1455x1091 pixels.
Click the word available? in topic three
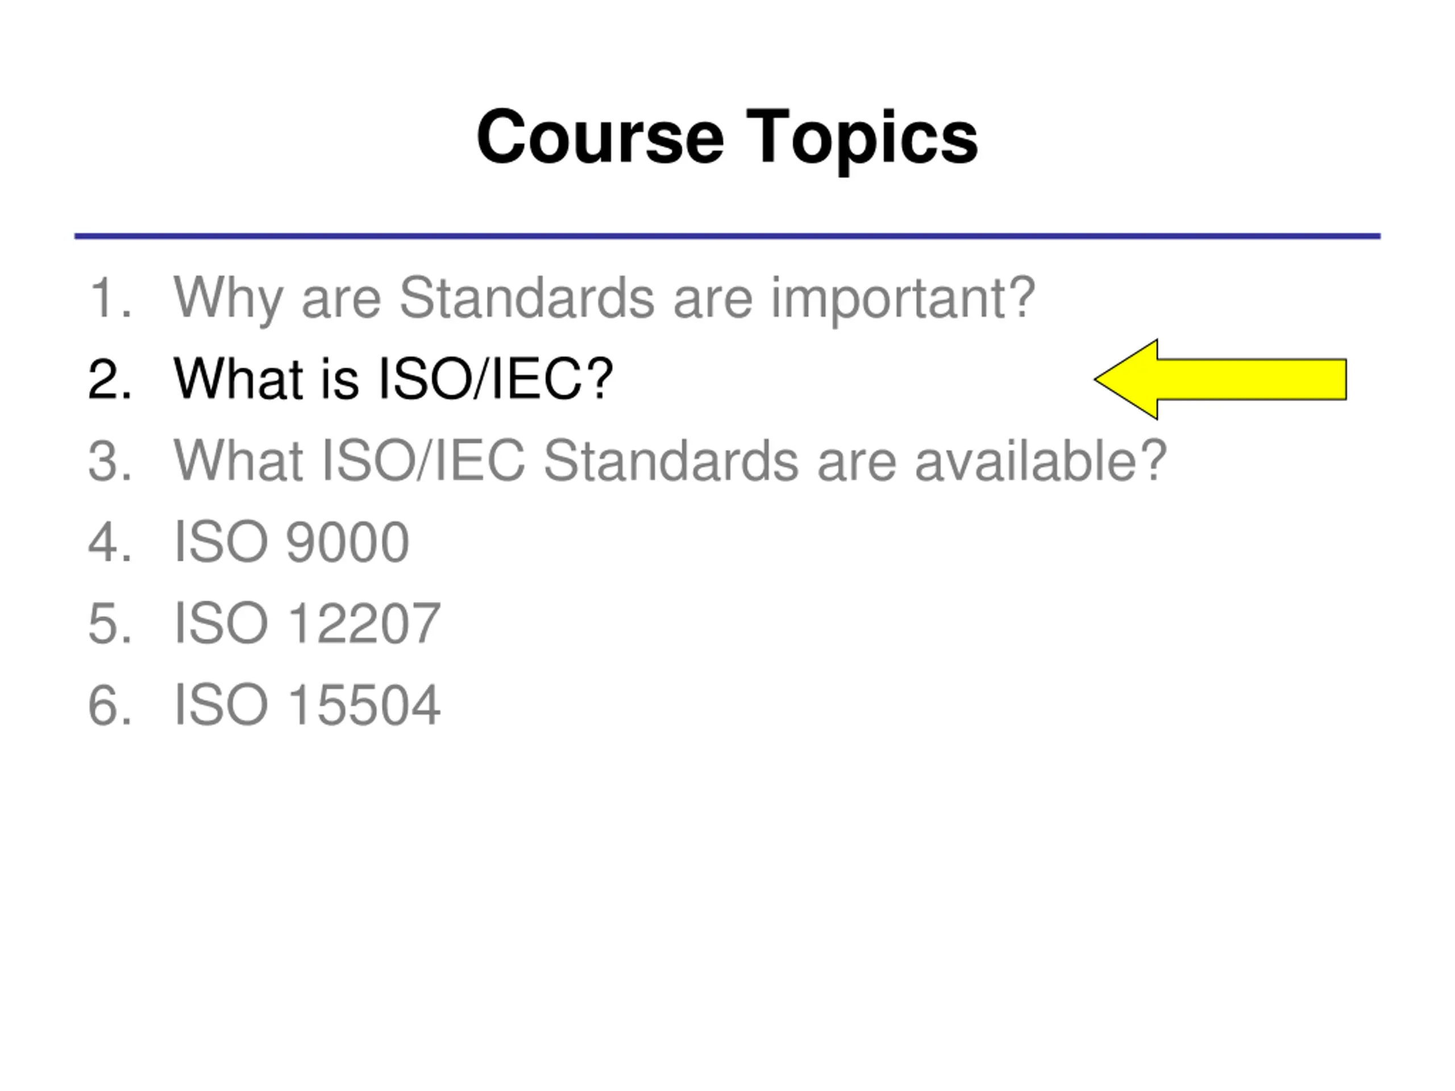1041,460
